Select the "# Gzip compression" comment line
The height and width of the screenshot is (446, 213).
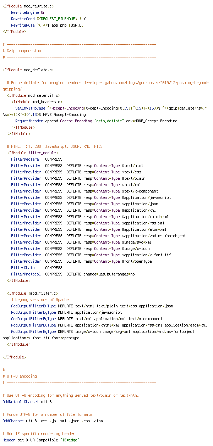tap(22, 51)
